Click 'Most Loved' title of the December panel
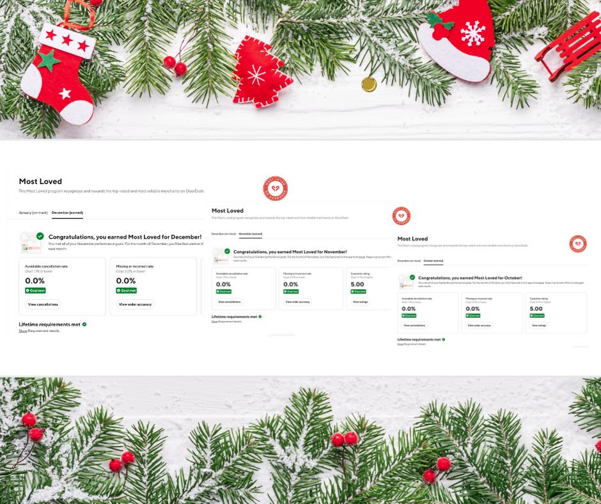Screen dimensions: 601x504 [x=40, y=182]
